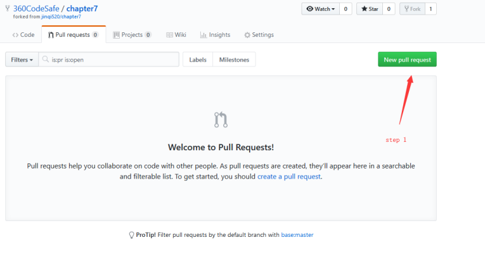Screen dimensions: 485x254
Task: Open the Watch dropdown menu
Action: [x=320, y=9]
